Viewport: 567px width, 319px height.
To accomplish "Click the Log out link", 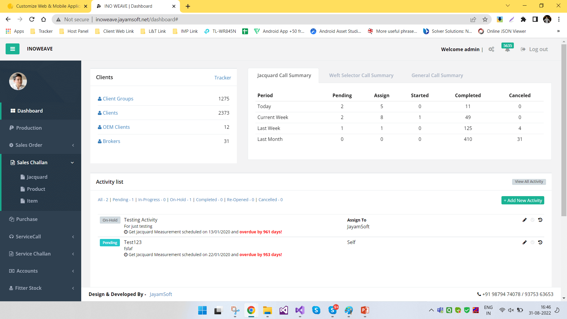I will [x=534, y=49].
